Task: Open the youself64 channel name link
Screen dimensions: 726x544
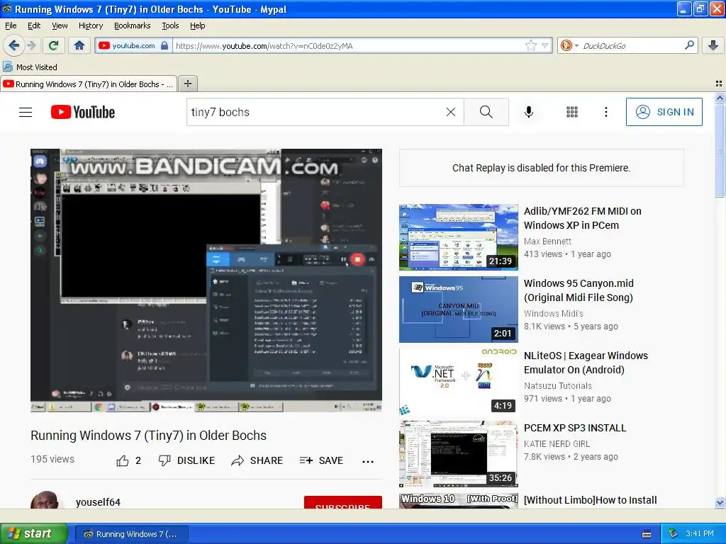Action: pyautogui.click(x=98, y=502)
